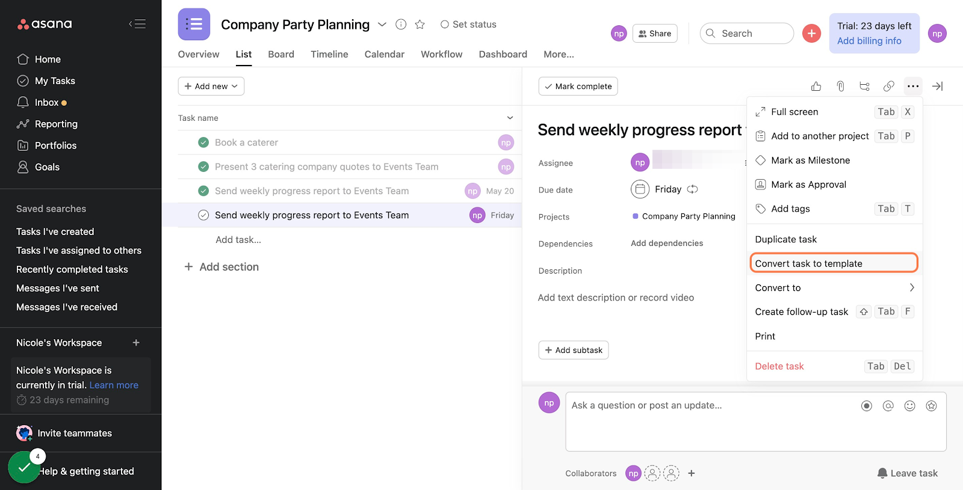This screenshot has width=963, height=490.
Task: Choose Mark as Milestone
Action: point(835,161)
